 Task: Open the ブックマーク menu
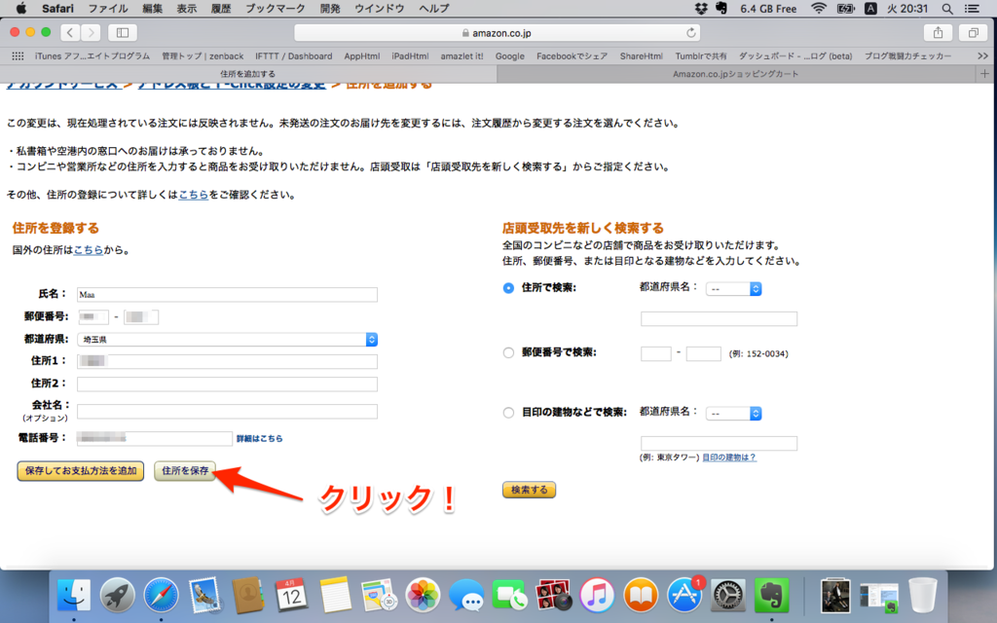(x=276, y=8)
